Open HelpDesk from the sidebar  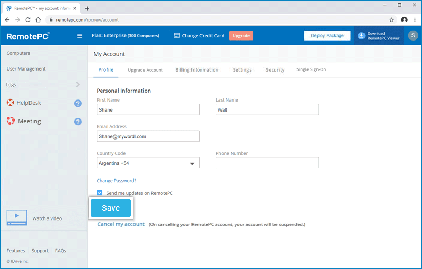coord(28,103)
